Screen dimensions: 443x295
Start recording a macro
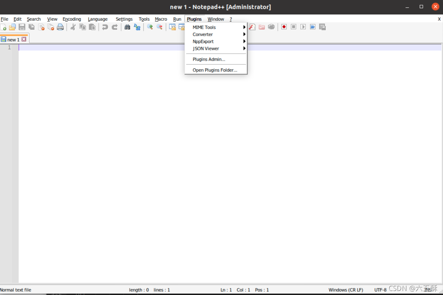[284, 27]
